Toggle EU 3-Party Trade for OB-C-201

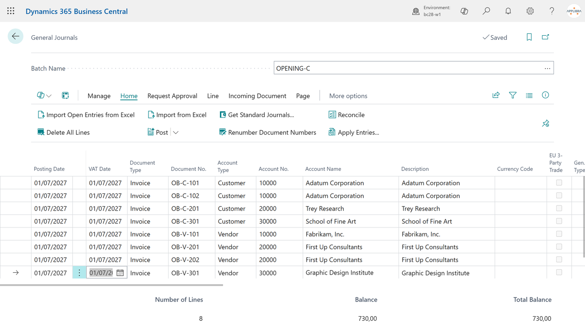[559, 208]
